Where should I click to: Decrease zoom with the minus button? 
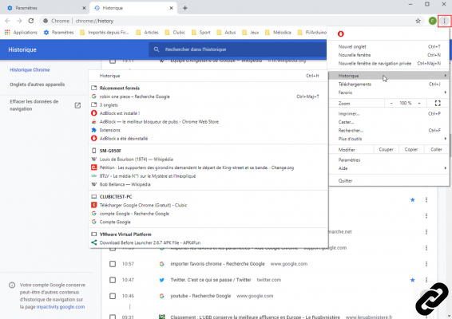click(x=391, y=103)
